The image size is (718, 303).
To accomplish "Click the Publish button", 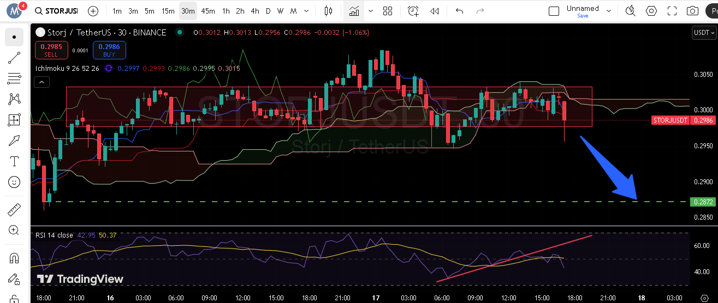I will (x=713, y=11).
